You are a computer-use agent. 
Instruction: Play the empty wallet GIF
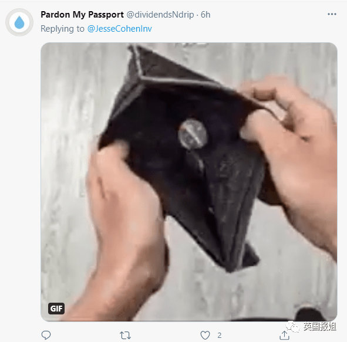click(x=189, y=182)
